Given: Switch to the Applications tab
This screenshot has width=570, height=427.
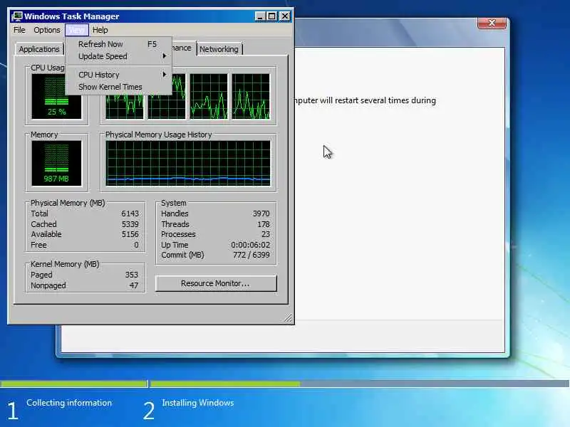Looking at the screenshot, I should (x=39, y=49).
